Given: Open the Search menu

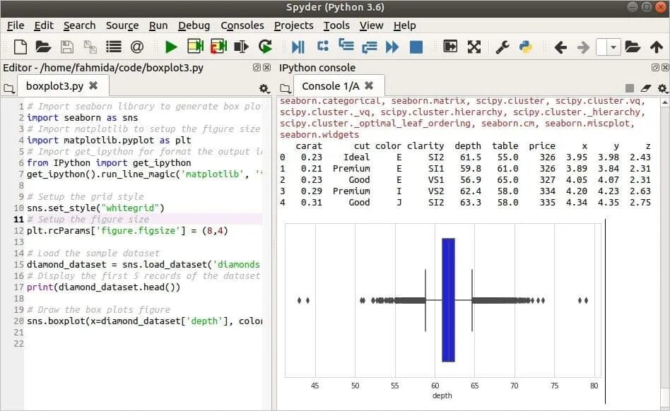Looking at the screenshot, I should tap(79, 25).
